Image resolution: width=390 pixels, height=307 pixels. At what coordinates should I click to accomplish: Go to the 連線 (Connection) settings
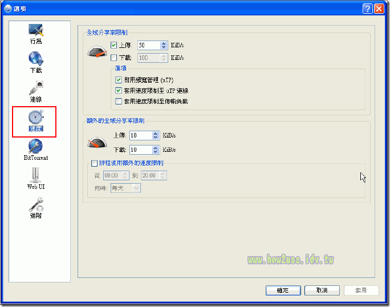click(x=36, y=89)
